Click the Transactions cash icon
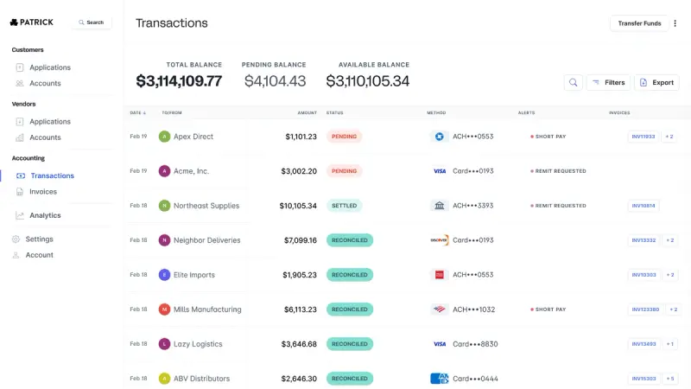 tap(20, 175)
